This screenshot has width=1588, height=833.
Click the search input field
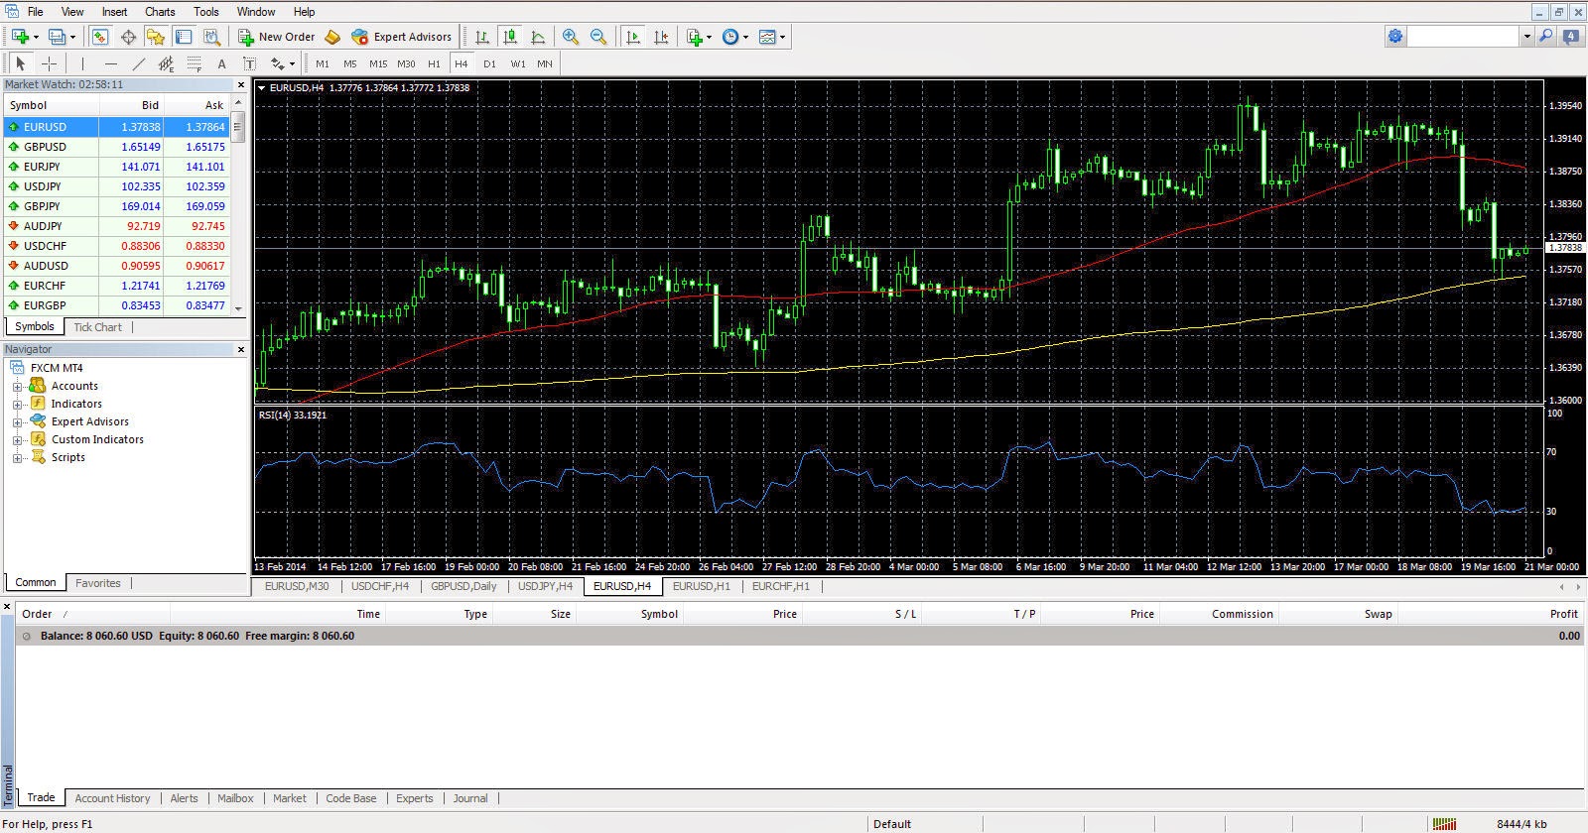tap(1464, 37)
